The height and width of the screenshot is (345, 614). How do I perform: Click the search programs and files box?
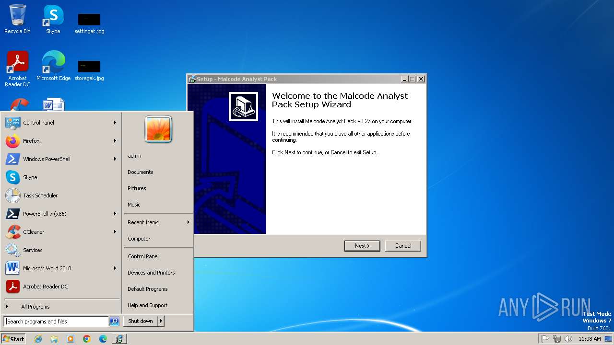coord(56,322)
